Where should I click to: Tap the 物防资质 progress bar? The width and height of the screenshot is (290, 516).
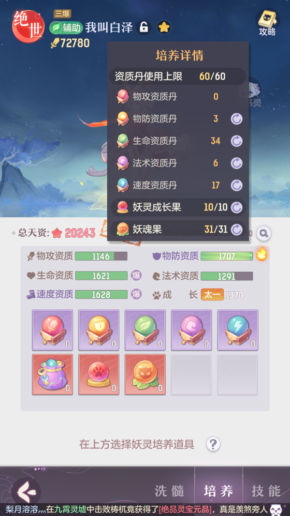click(227, 257)
